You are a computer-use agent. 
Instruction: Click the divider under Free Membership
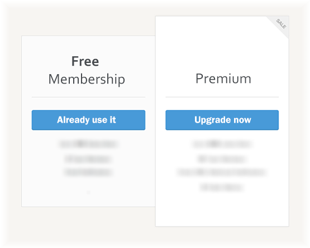(x=88, y=97)
